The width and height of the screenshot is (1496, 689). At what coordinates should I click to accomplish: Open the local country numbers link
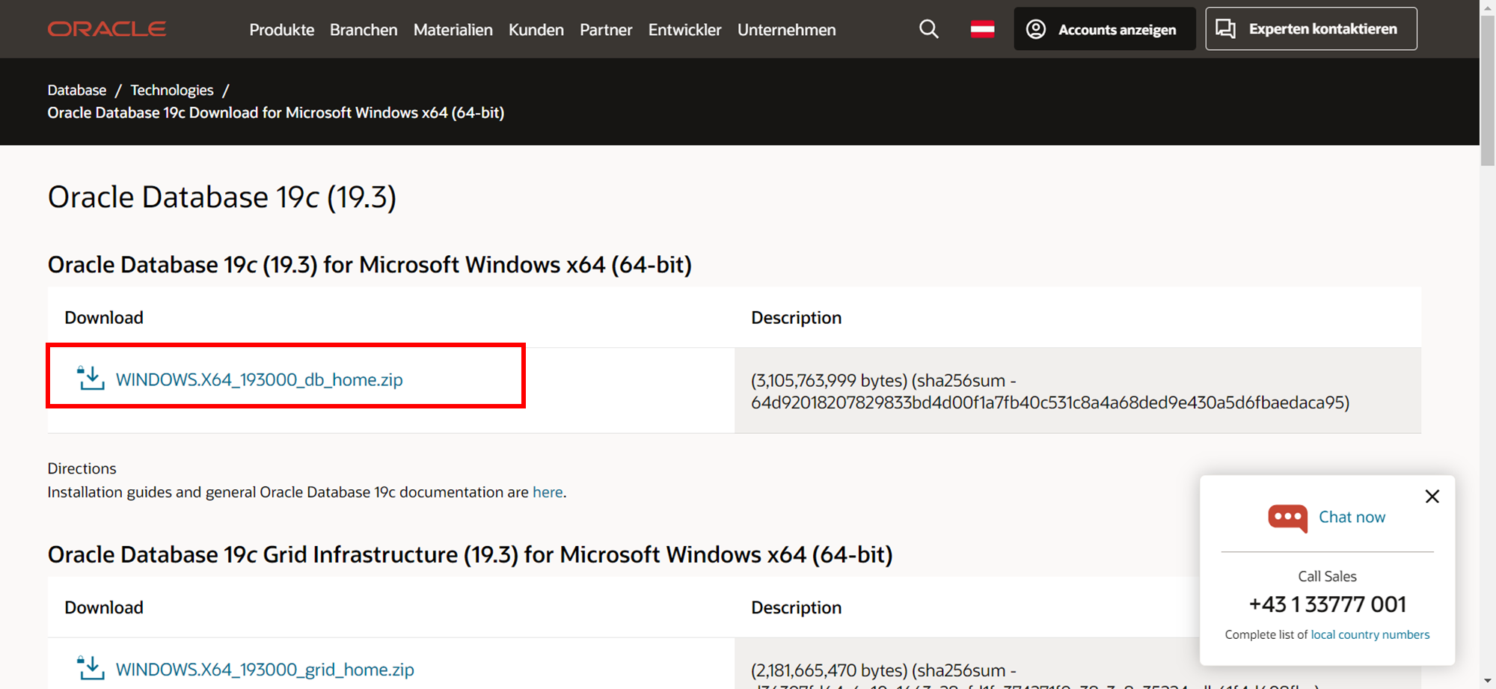click(x=1370, y=634)
